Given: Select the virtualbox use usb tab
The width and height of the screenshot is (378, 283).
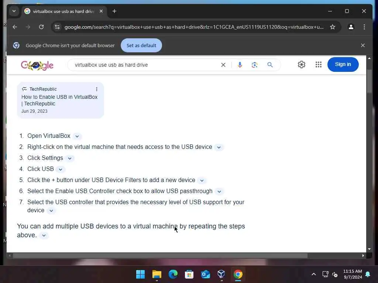Looking at the screenshot, I should [x=64, y=11].
